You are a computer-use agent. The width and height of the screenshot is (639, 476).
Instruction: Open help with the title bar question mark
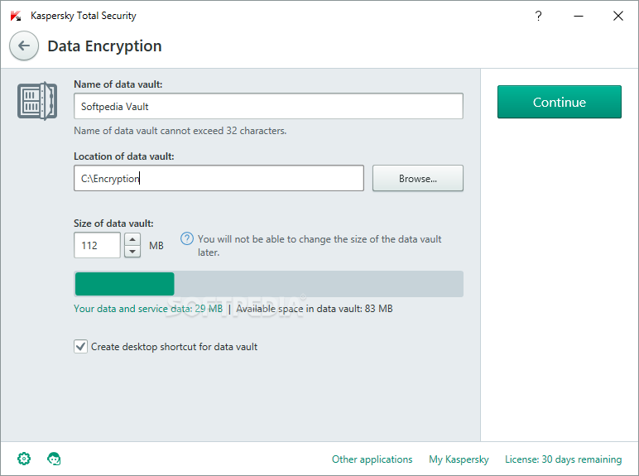click(538, 16)
